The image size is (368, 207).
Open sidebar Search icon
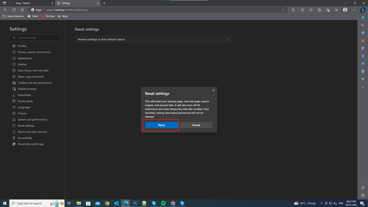point(363,25)
